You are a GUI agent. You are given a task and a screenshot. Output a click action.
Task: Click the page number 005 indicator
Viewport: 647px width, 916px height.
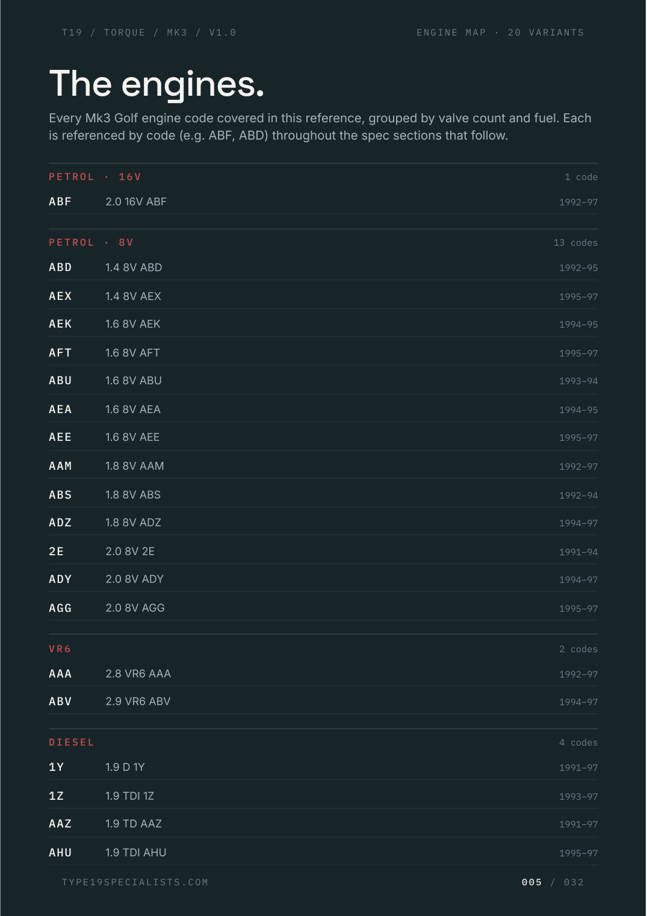(532, 882)
